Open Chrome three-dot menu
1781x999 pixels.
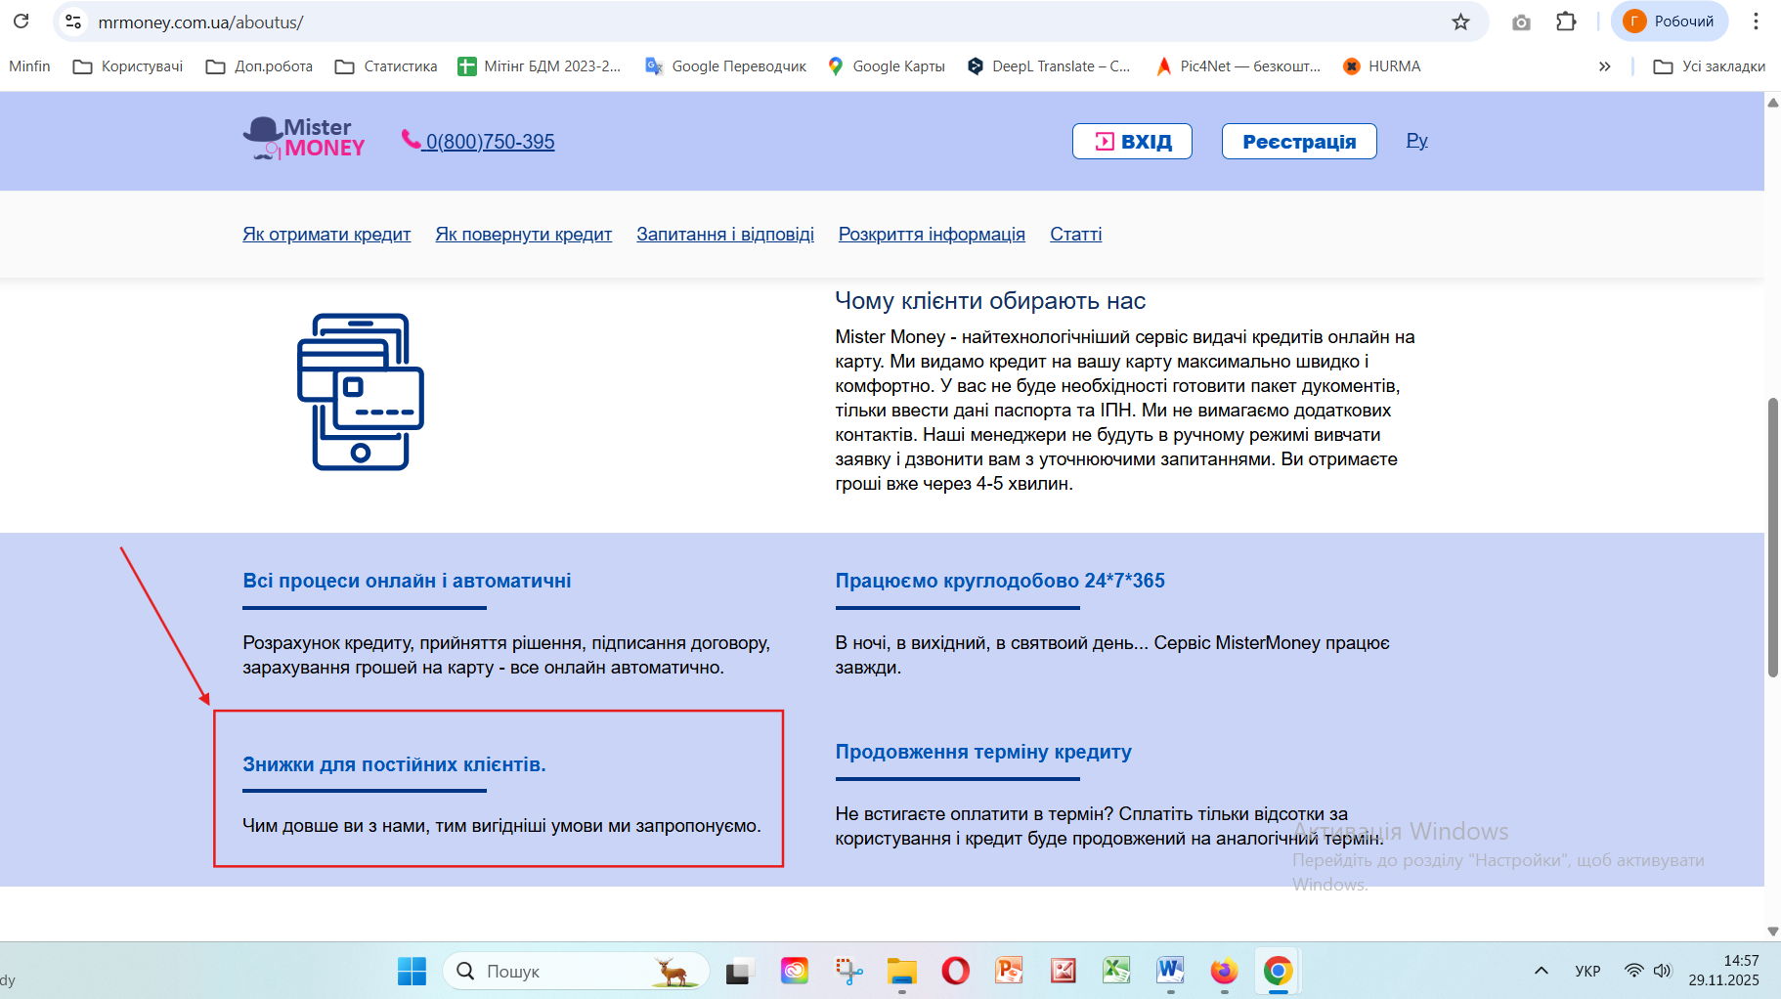(1756, 22)
